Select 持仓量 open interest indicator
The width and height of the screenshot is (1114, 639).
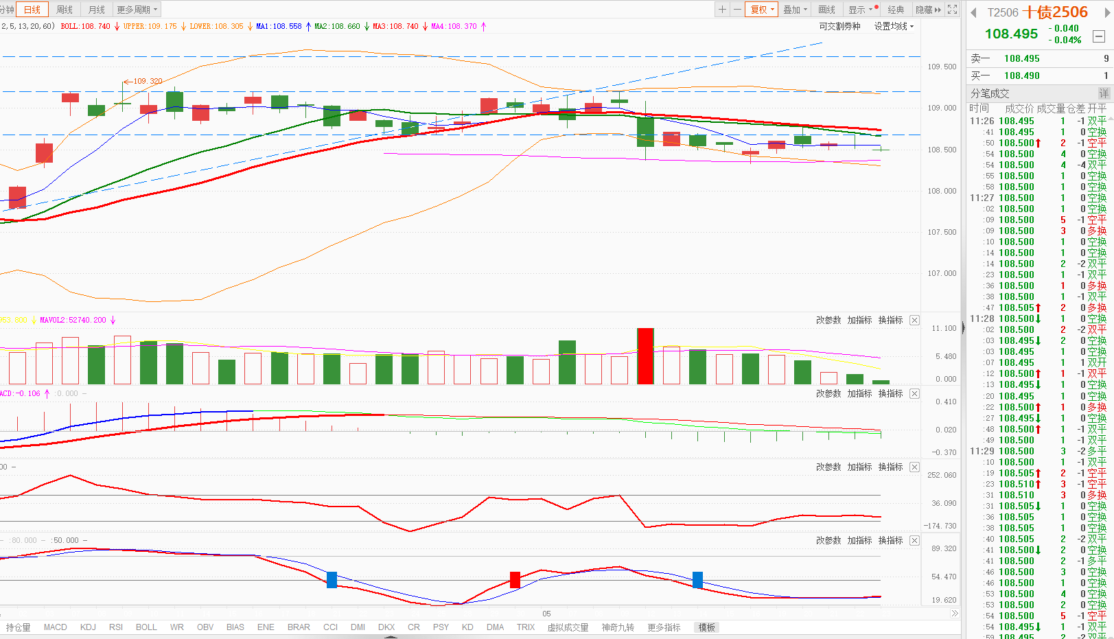19,627
